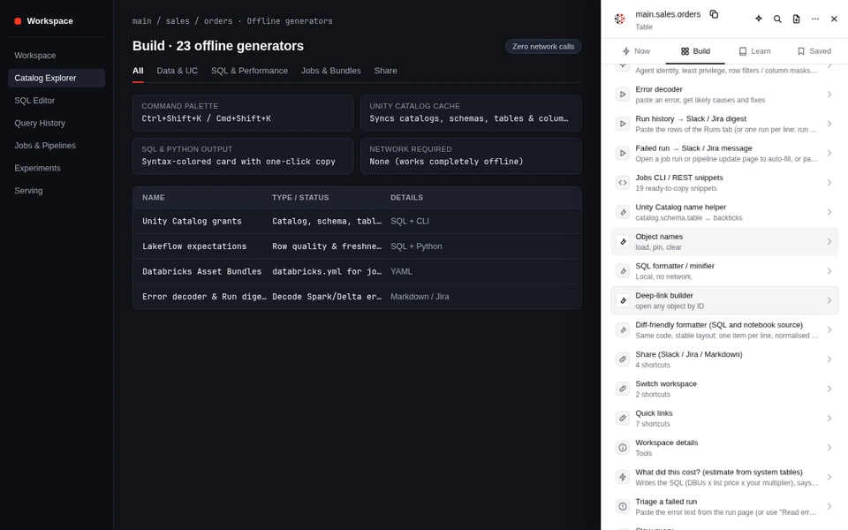Open the Learn tab
848x530 pixels.
coord(754,51)
